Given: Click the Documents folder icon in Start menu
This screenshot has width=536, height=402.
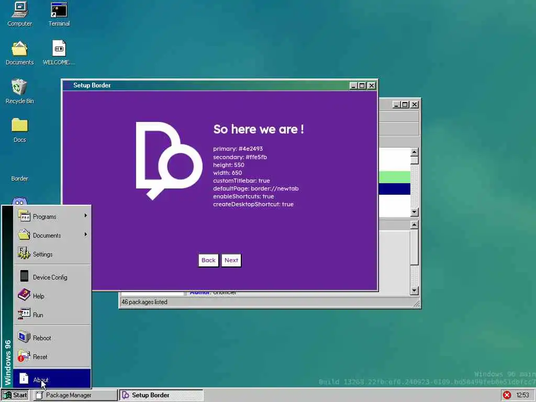Looking at the screenshot, I should tap(24, 235).
